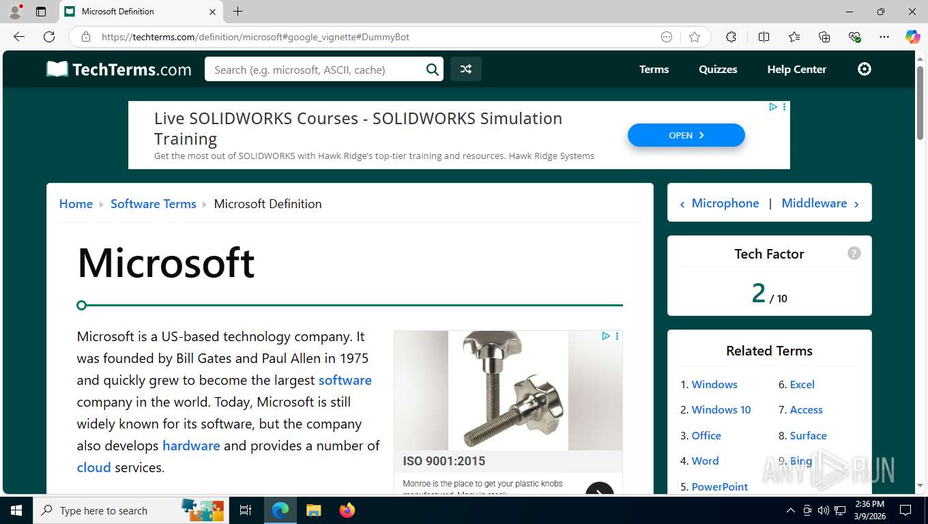928x524 pixels.
Task: Click Tech Factor help question icon
Action: [854, 253]
